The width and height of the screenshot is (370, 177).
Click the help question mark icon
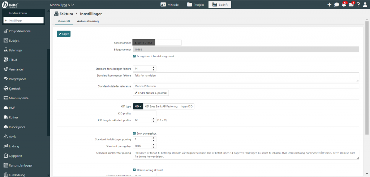tap(358, 5)
